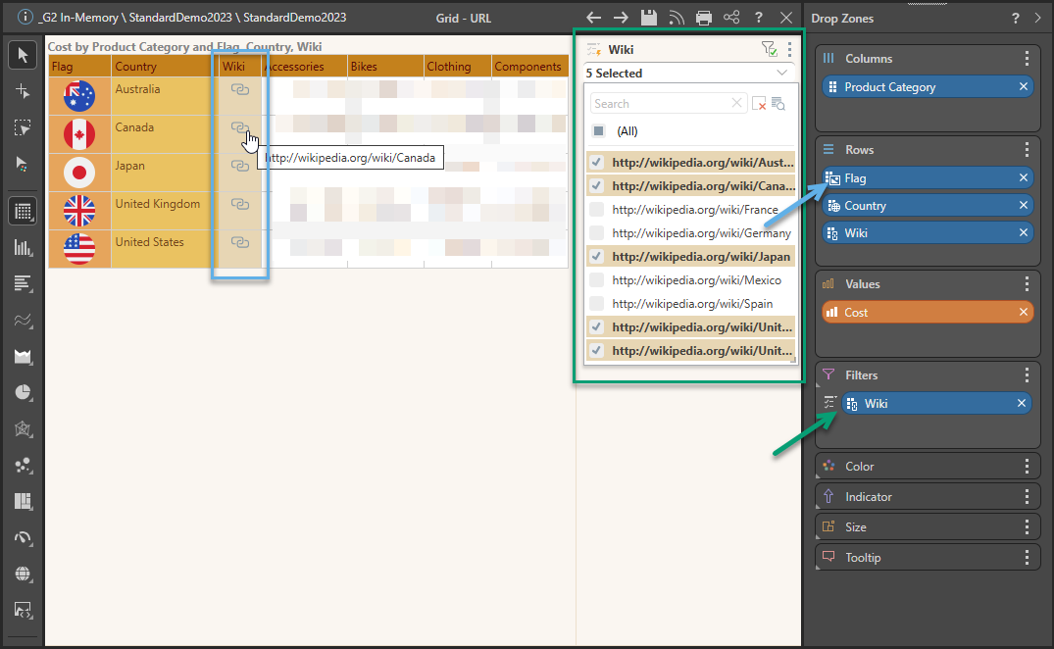Open the Columns drop zone options menu
Image resolution: width=1054 pixels, height=649 pixels.
pyautogui.click(x=1027, y=59)
